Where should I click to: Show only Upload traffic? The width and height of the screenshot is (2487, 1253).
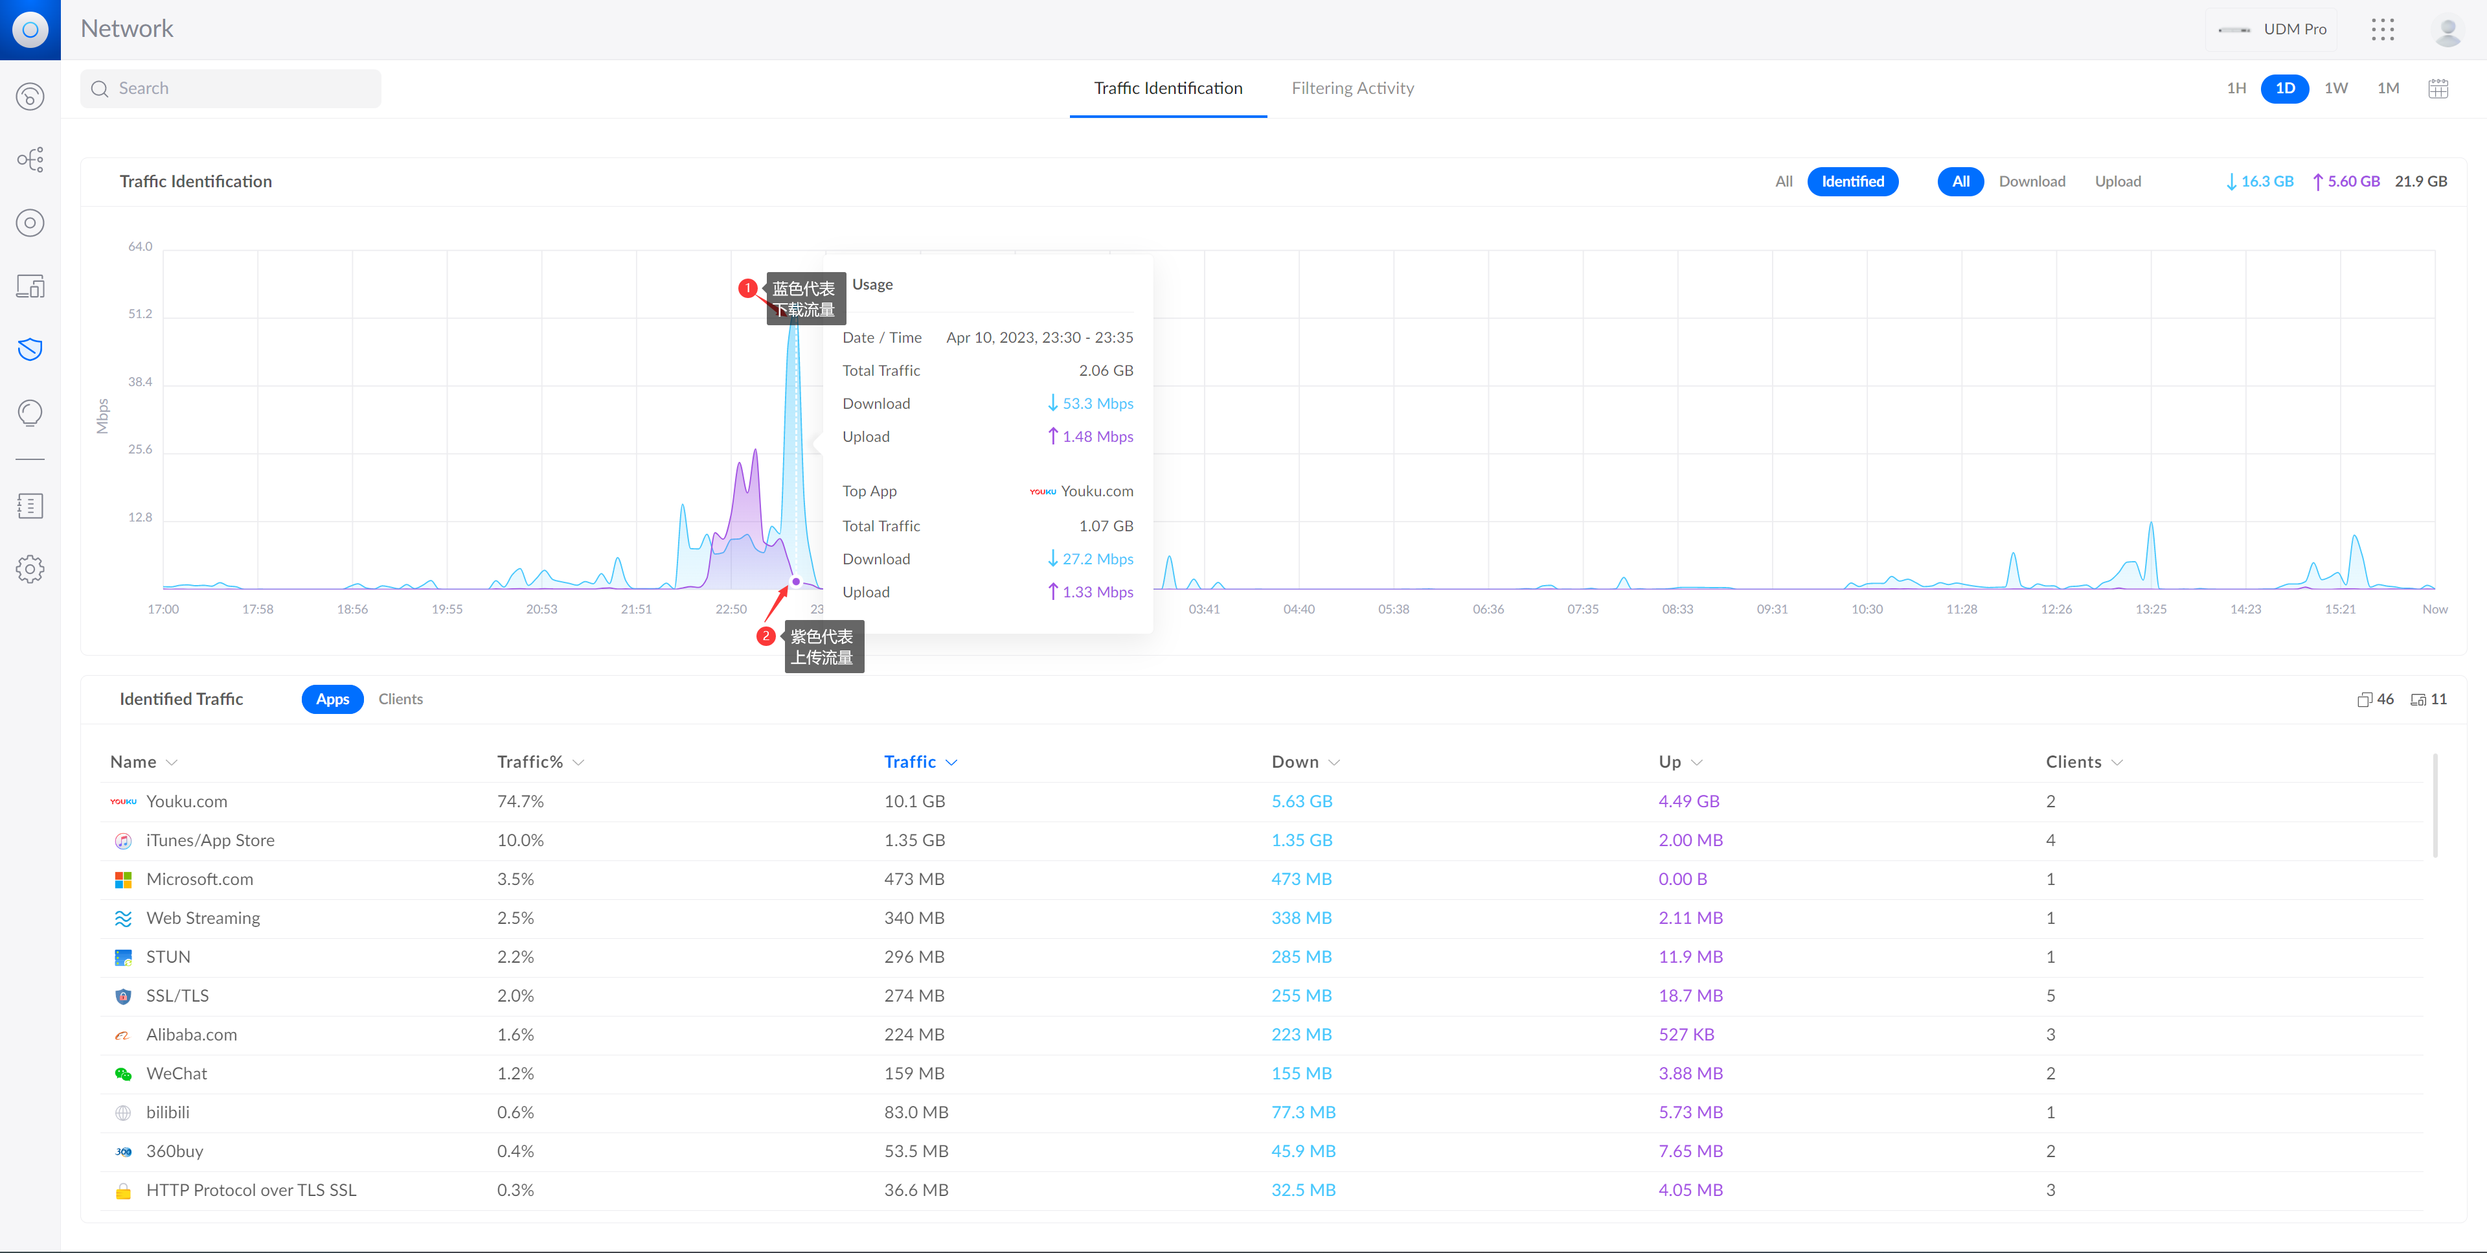point(2117,181)
